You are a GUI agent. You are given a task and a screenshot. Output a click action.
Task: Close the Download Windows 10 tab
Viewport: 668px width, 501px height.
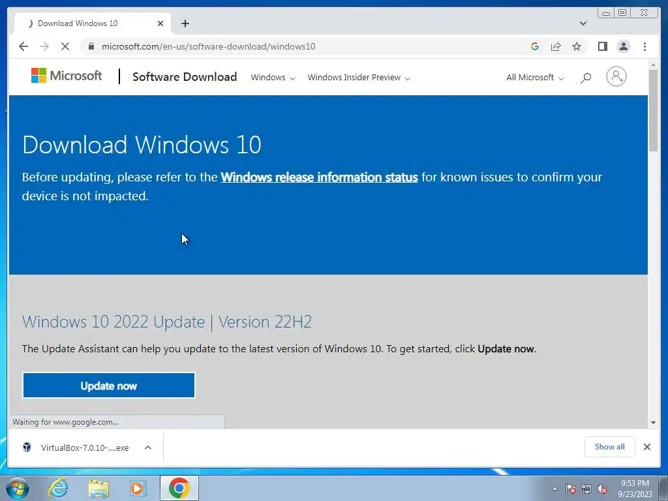click(160, 23)
